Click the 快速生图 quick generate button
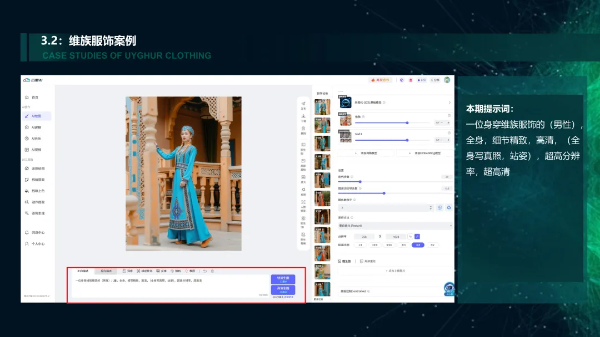Screen dimensions: 600x337 pos(283,279)
